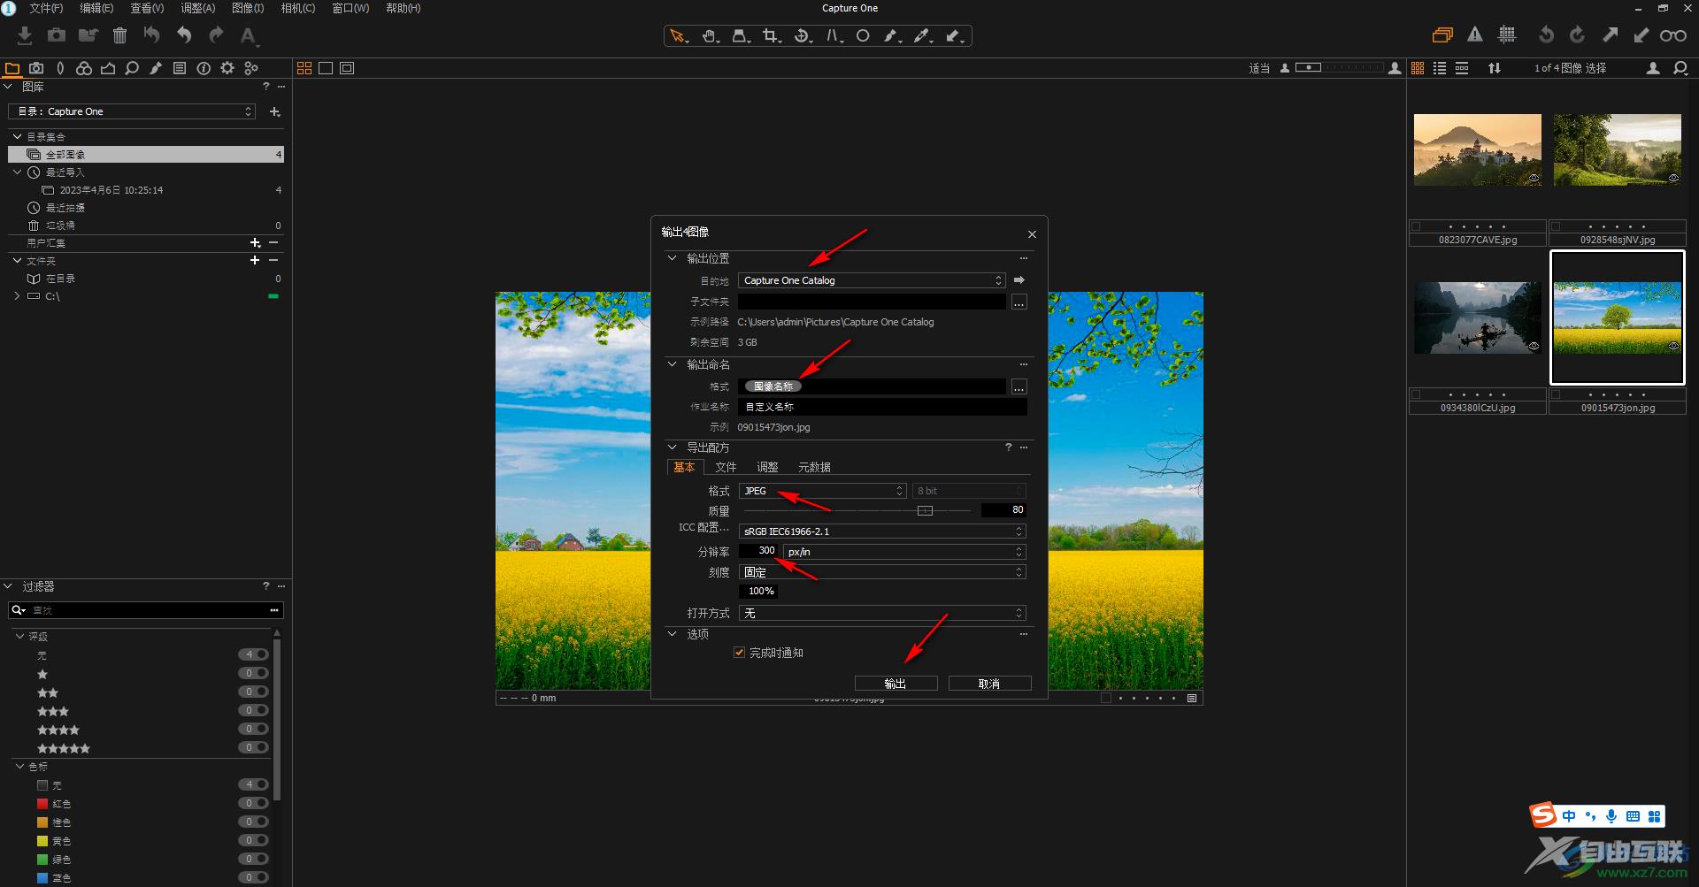Select 全部图像 in the library tree
This screenshot has width=1699, height=887.
tap(146, 154)
